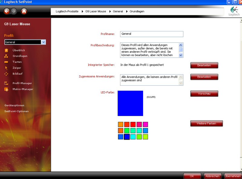Open Weitere Farben color dialog
The width and height of the screenshot is (242, 179).
click(x=207, y=124)
